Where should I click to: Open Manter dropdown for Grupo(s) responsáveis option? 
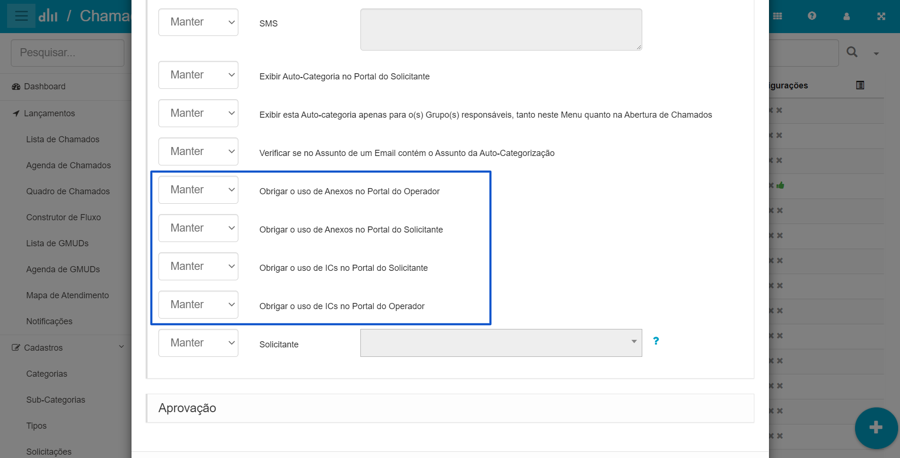coord(198,113)
